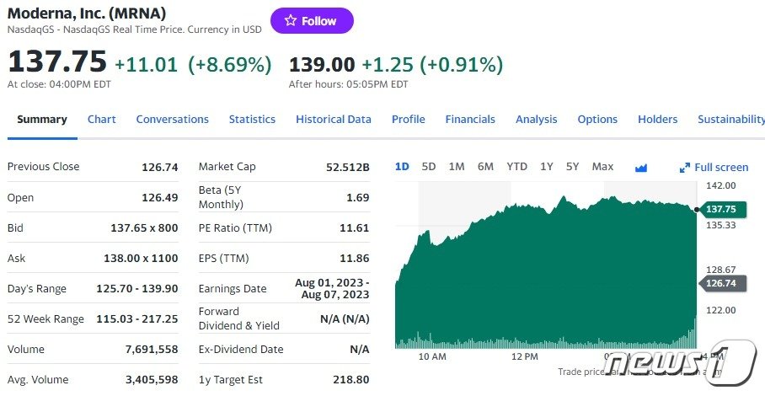The image size is (765, 396).
Task: Go to the Statistics tab
Action: tap(252, 120)
